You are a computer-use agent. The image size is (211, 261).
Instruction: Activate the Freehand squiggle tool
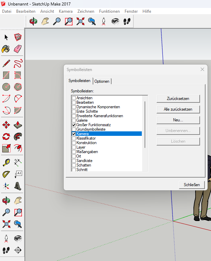(x=18, y=63)
